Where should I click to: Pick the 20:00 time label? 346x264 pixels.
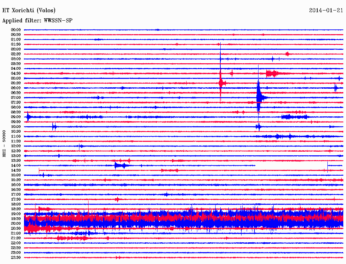point(16,223)
